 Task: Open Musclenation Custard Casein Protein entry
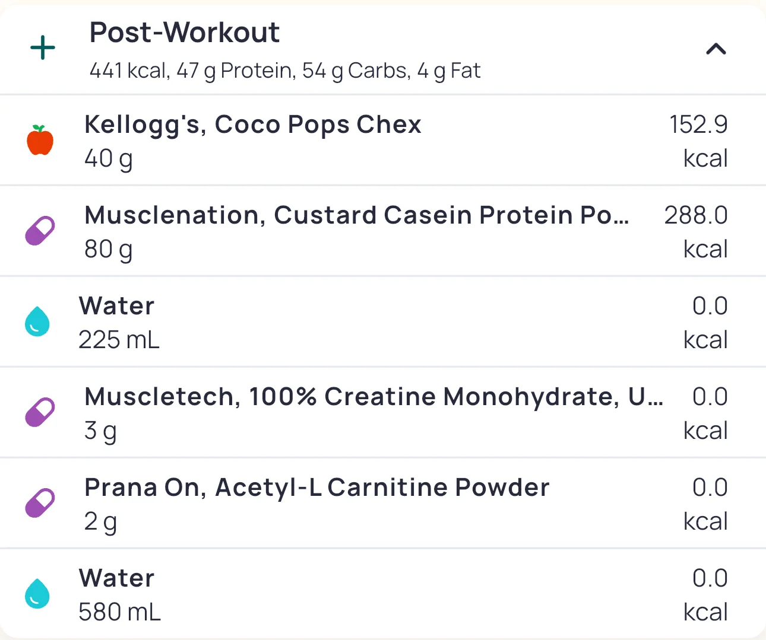coord(356,215)
